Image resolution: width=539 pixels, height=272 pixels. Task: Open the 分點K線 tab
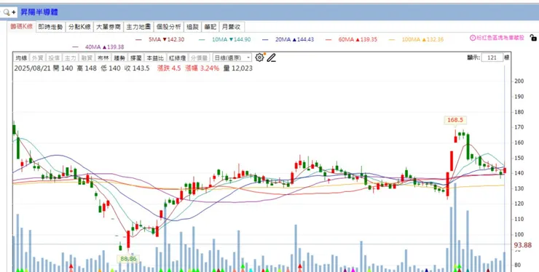[79, 27]
